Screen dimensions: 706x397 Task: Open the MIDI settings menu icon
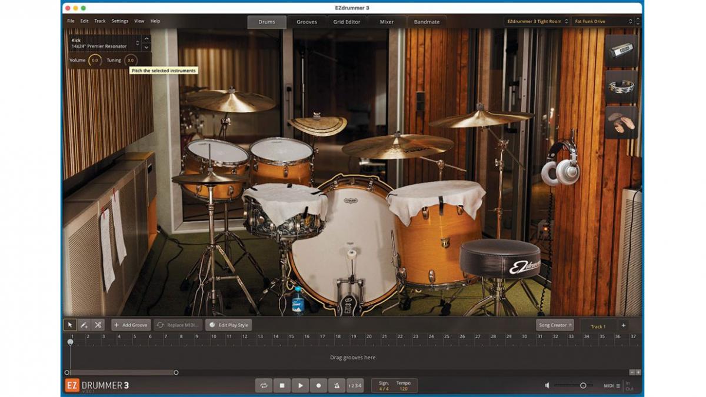point(618,386)
